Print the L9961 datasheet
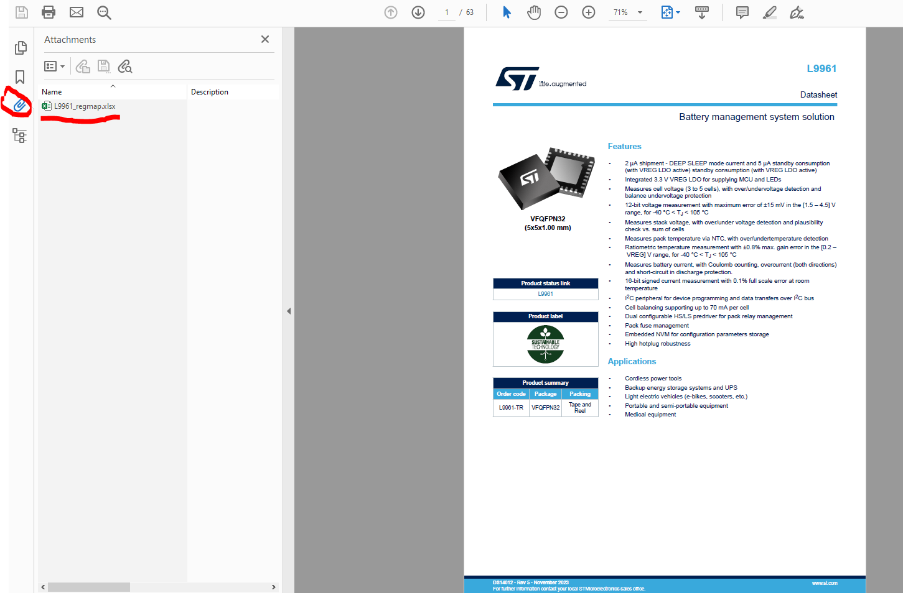The height and width of the screenshot is (593, 903). tap(49, 12)
